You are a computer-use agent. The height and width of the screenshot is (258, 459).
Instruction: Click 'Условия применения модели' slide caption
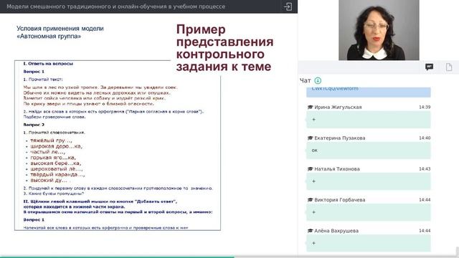coord(60,32)
